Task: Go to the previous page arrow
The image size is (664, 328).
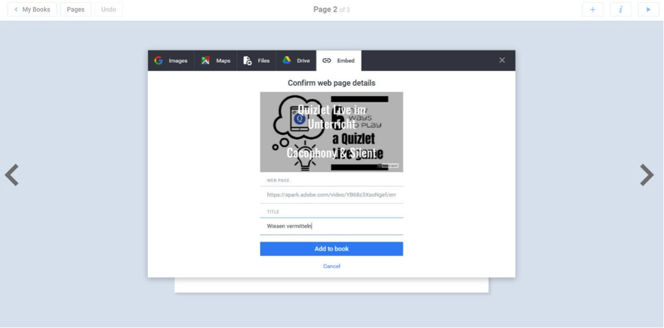Action: (12, 175)
